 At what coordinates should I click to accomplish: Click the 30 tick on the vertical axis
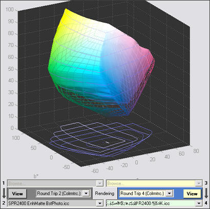click(x=11, y=92)
